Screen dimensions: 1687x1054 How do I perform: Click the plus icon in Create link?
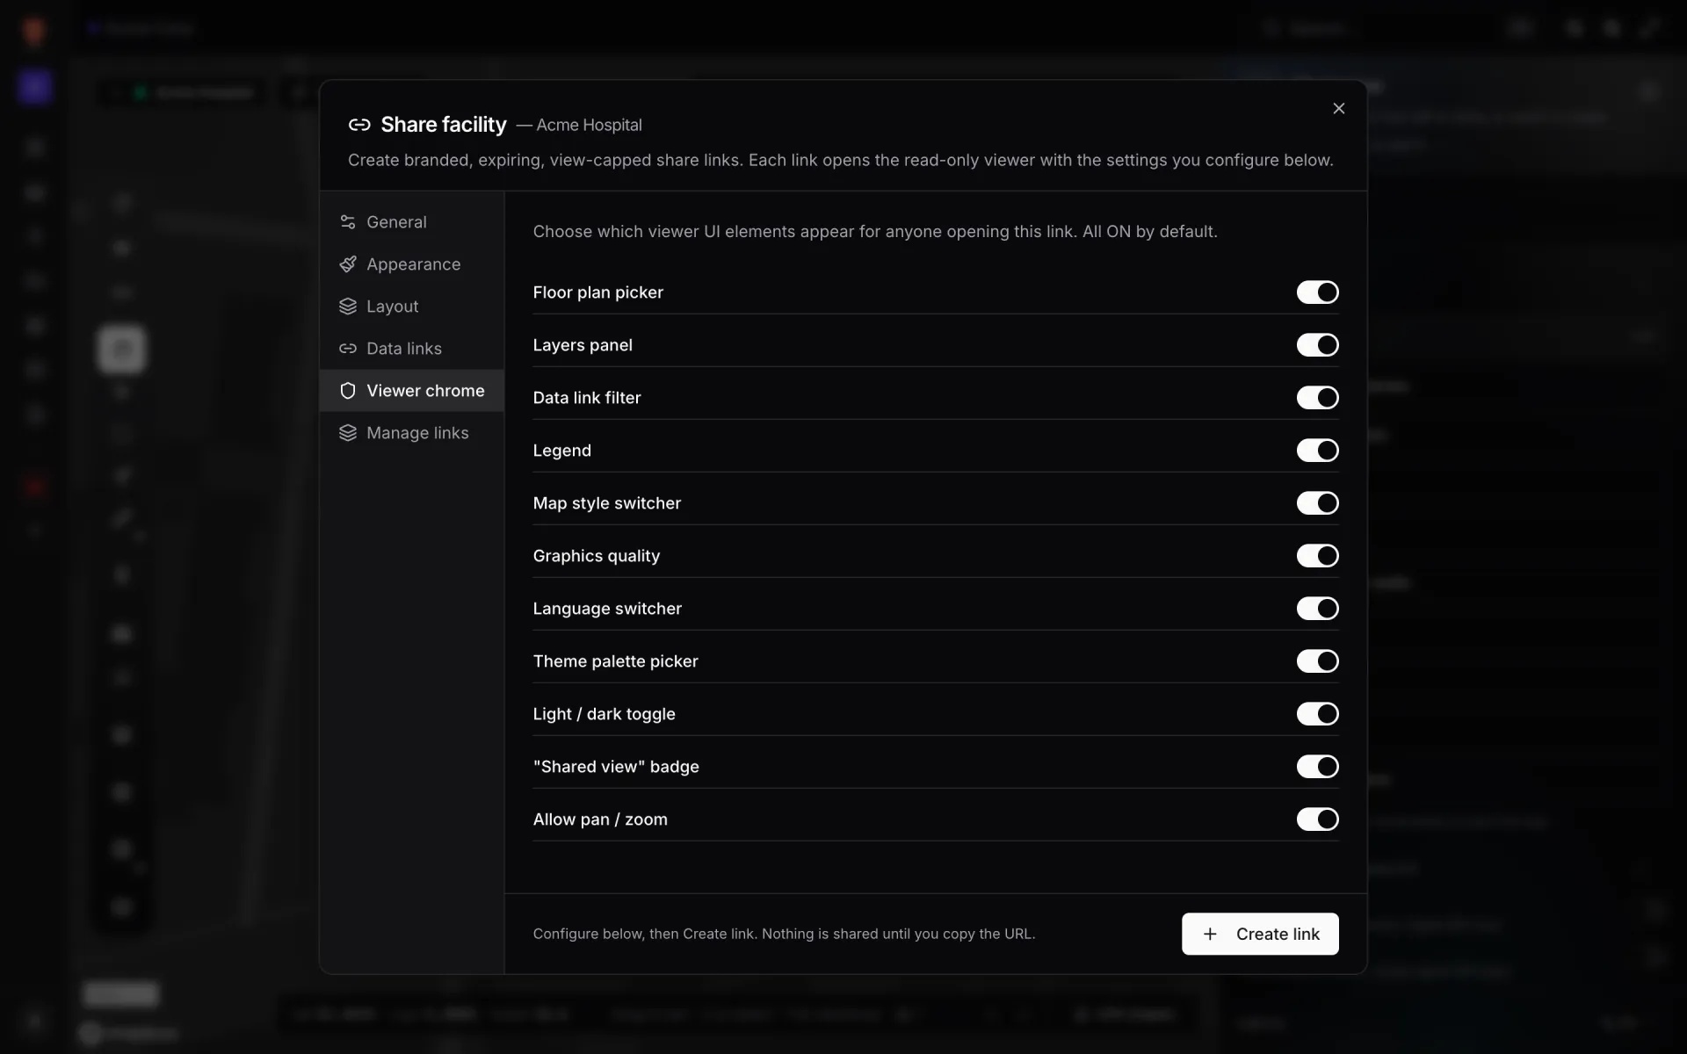1210,934
